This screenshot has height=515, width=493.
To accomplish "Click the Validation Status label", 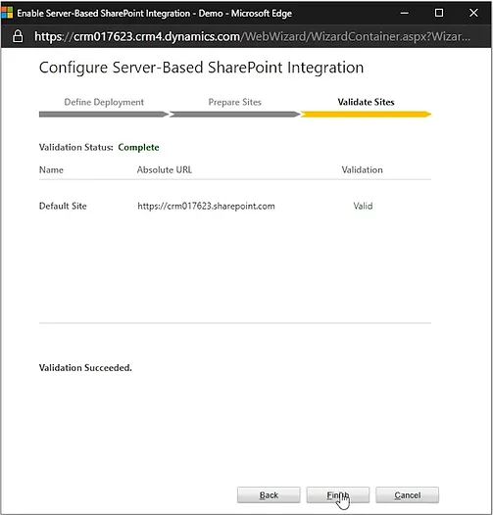I will (76, 147).
